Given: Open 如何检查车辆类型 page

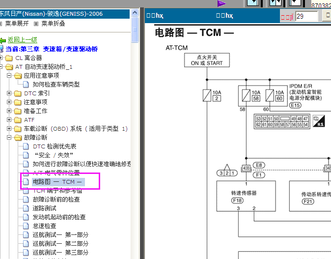Looking at the screenshot, I should pyautogui.click(x=56, y=85).
